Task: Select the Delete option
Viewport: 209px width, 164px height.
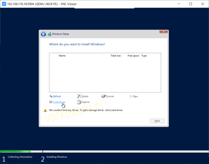Action: coord(85,96)
